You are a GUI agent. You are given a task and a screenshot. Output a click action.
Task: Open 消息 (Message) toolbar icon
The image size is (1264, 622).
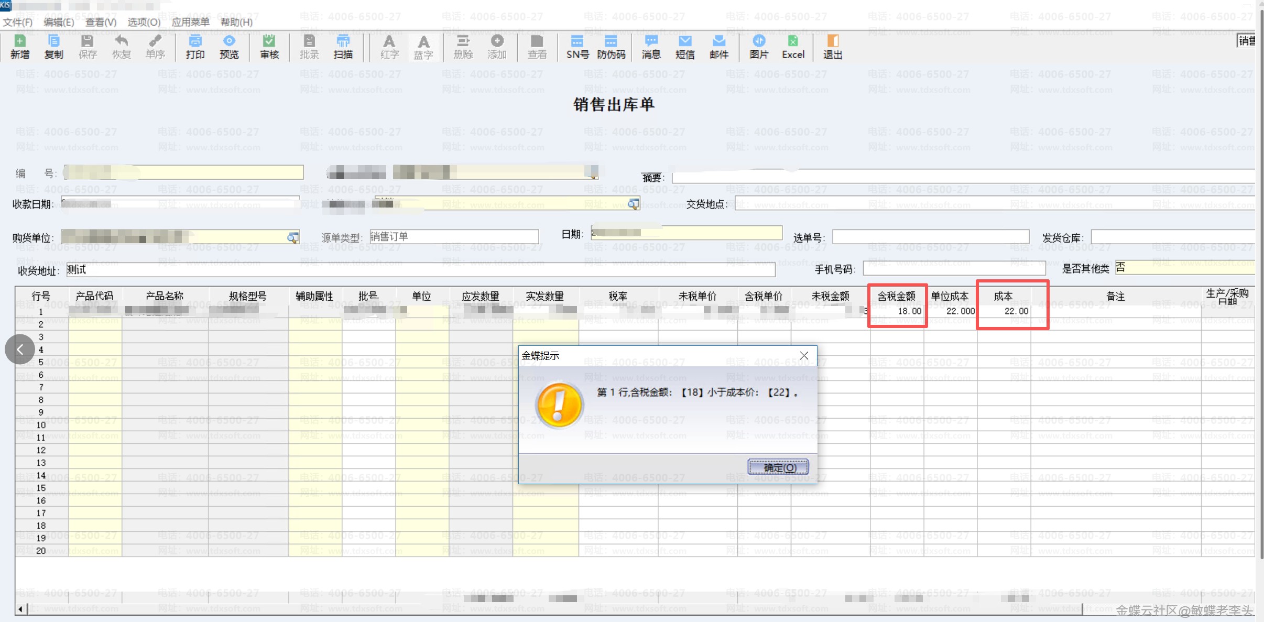coord(651,47)
